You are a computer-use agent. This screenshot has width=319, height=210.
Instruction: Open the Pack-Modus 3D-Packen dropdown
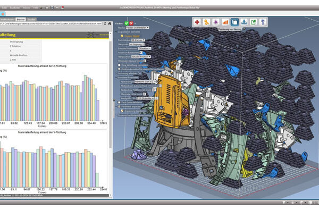(x=138, y=40)
